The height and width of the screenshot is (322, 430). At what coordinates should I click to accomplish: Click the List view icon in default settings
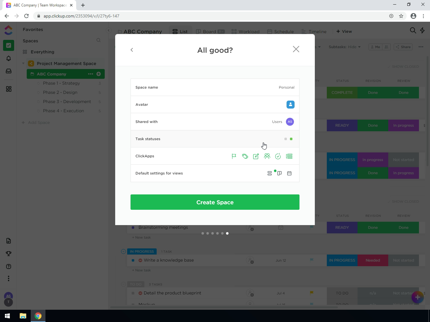(x=270, y=173)
